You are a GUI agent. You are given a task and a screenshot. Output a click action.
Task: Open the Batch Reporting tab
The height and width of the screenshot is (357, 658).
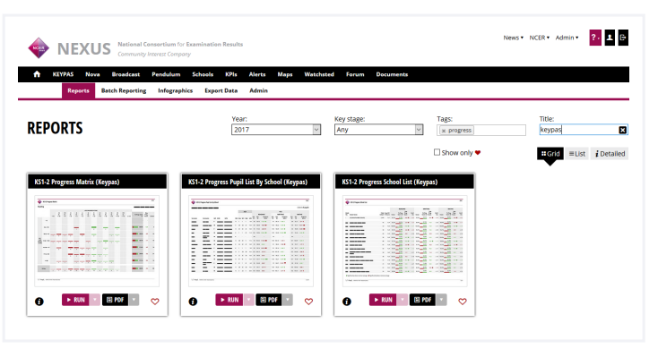[x=124, y=90]
